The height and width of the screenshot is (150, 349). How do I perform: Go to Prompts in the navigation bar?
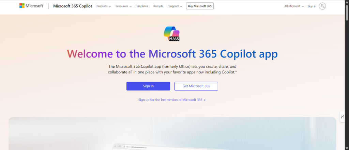coord(158,6)
